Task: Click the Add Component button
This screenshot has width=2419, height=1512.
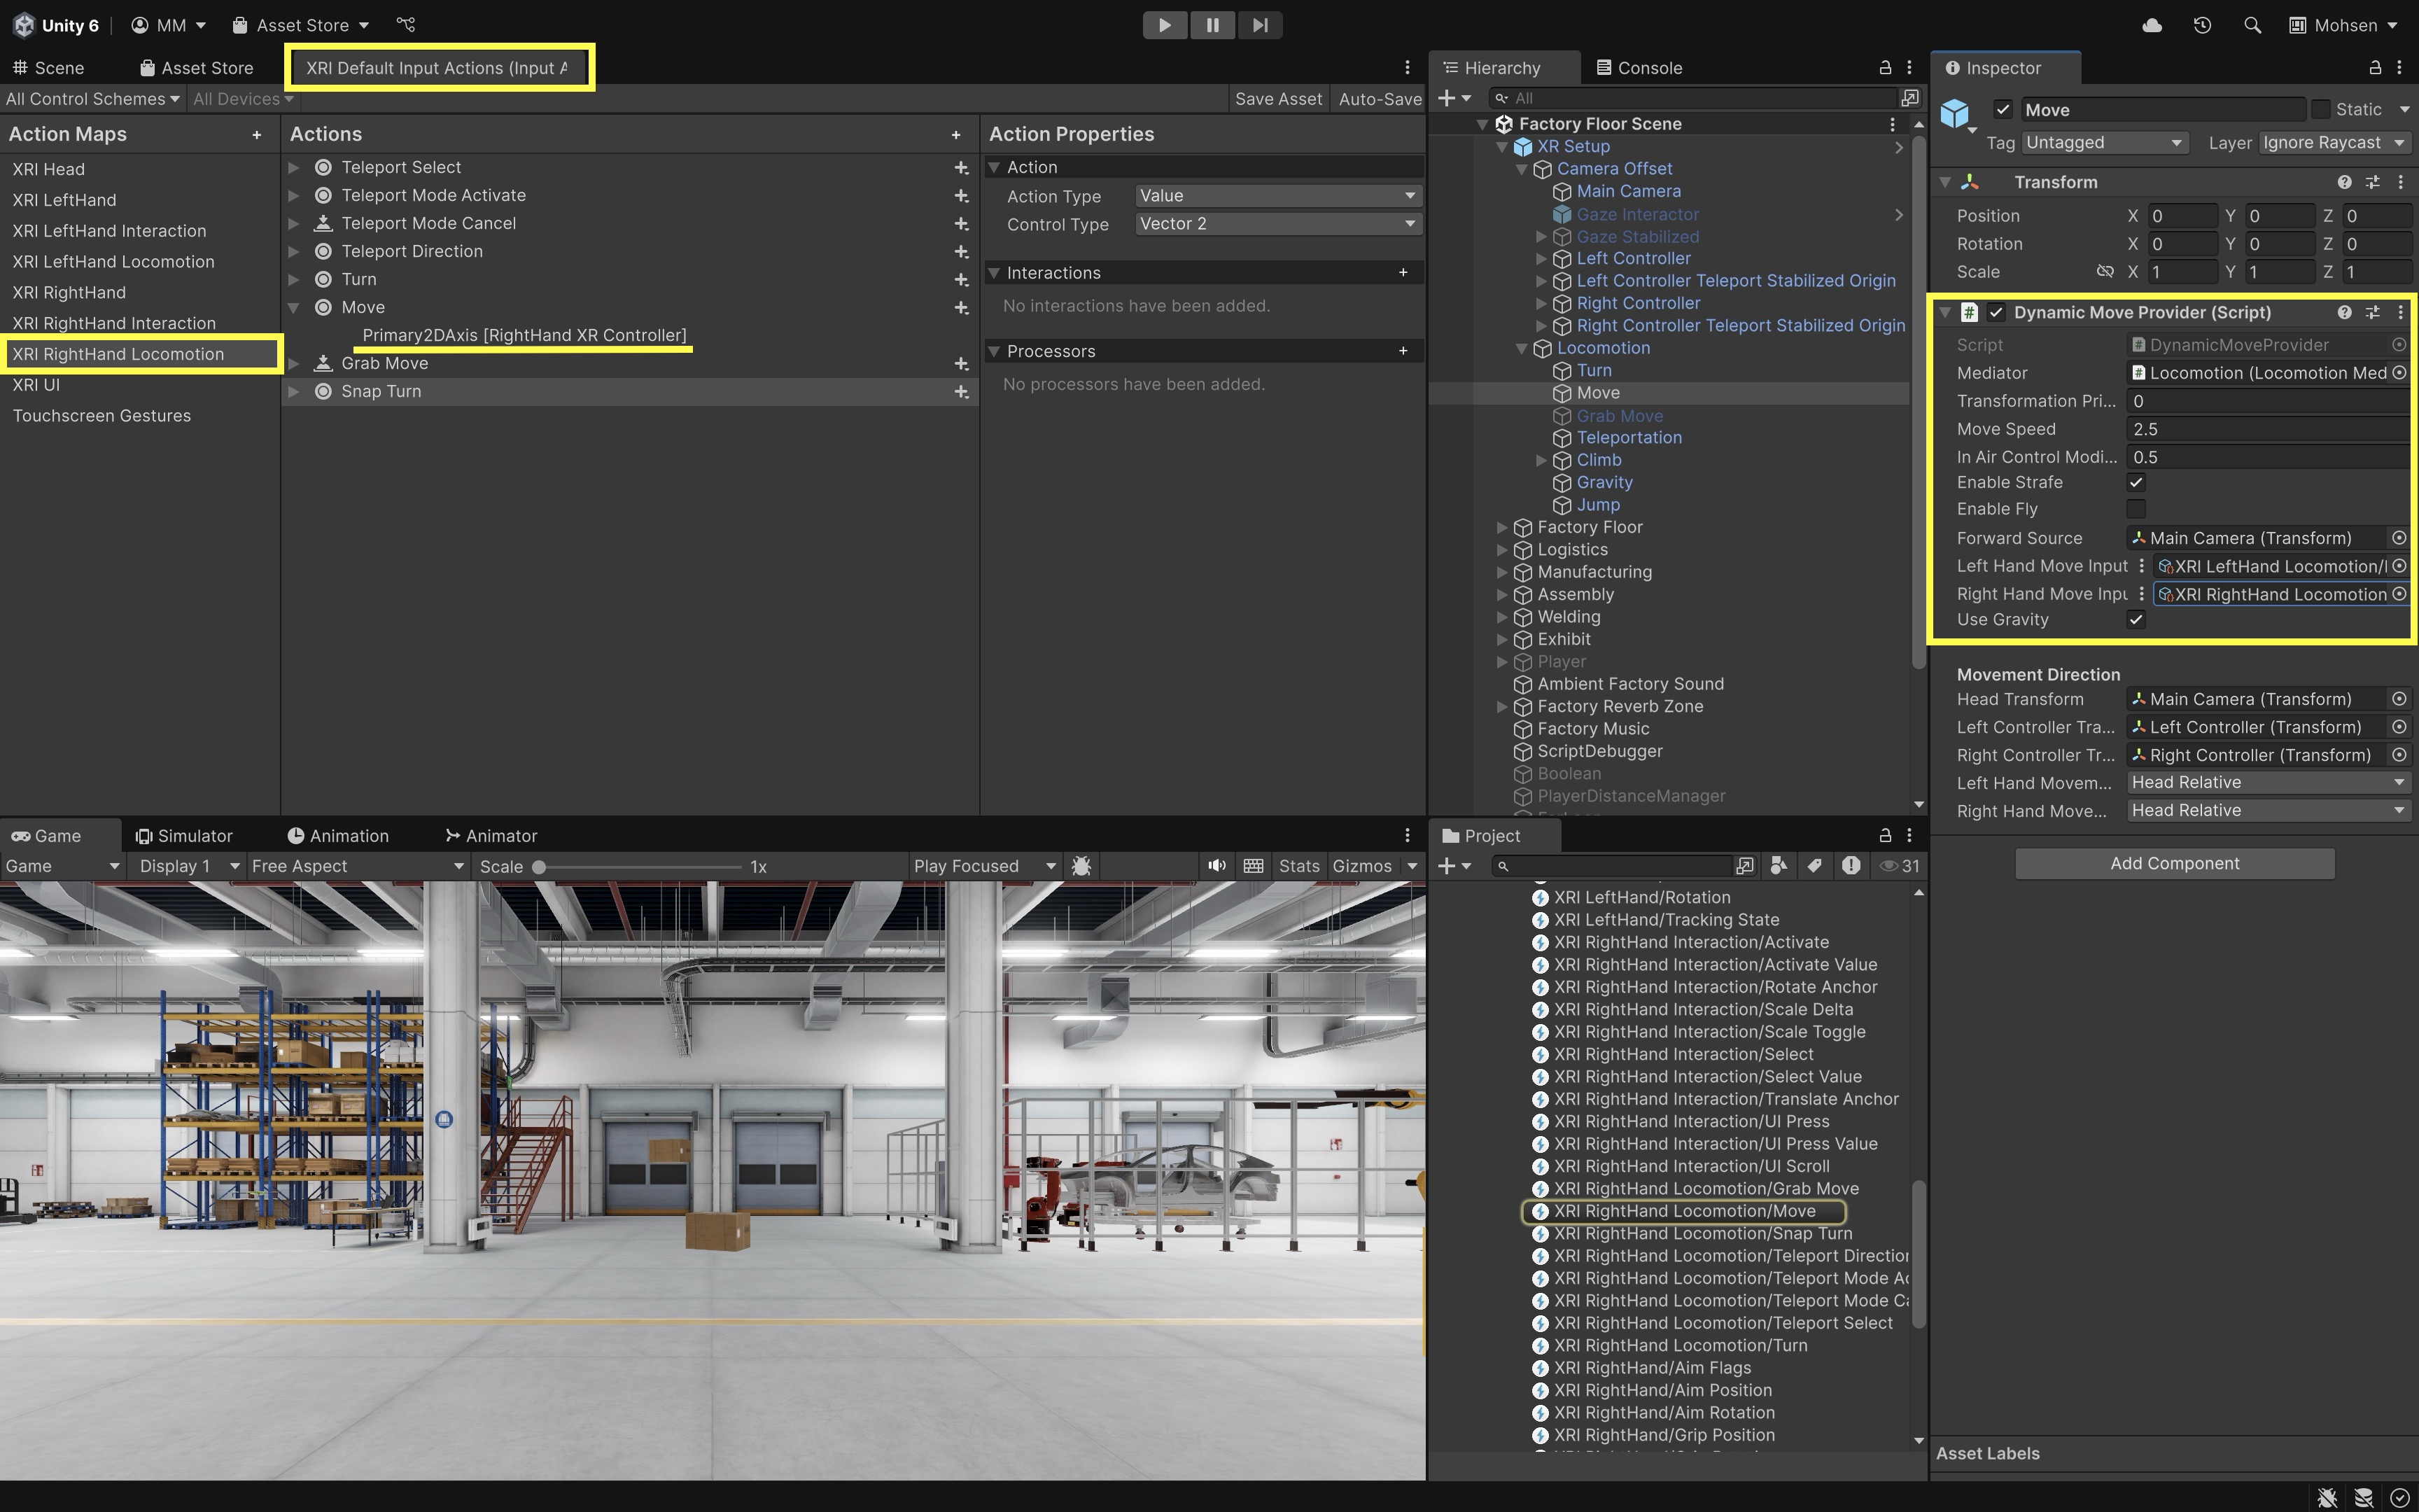Action: pos(2174,864)
